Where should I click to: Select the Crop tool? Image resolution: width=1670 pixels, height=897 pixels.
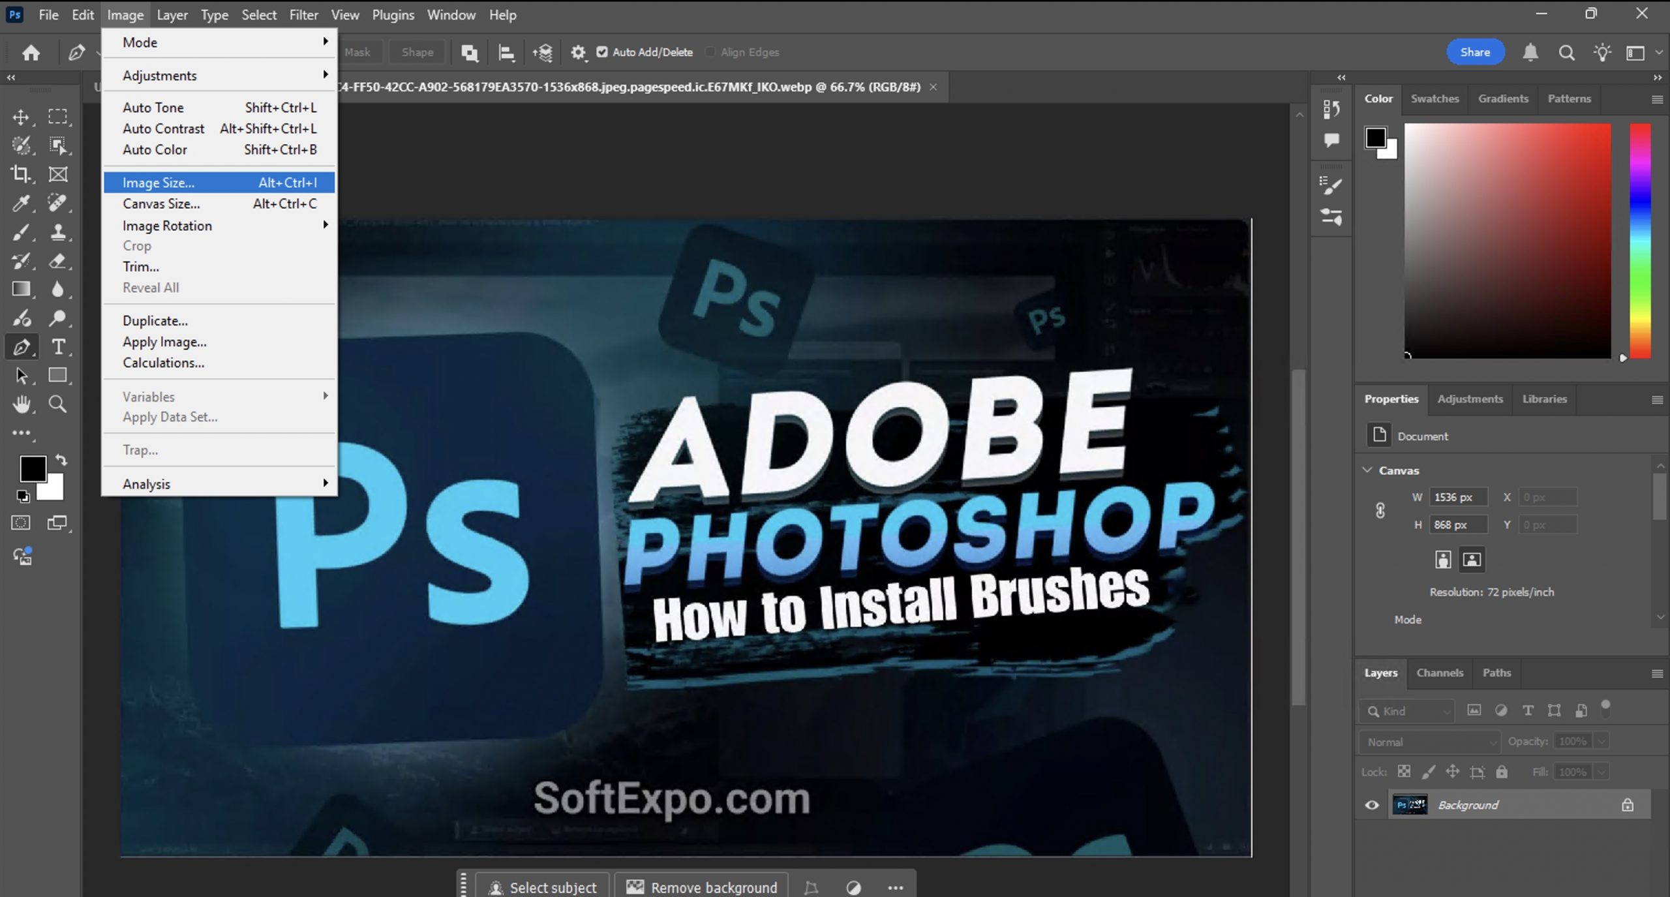coord(21,174)
